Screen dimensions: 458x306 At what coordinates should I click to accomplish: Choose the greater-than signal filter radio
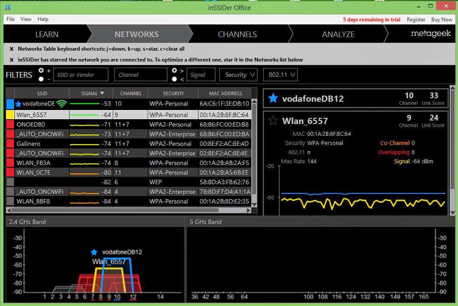click(174, 70)
